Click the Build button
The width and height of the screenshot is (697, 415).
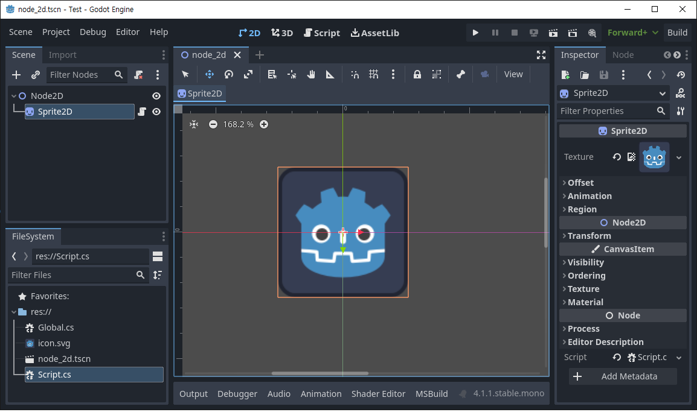[x=677, y=33]
